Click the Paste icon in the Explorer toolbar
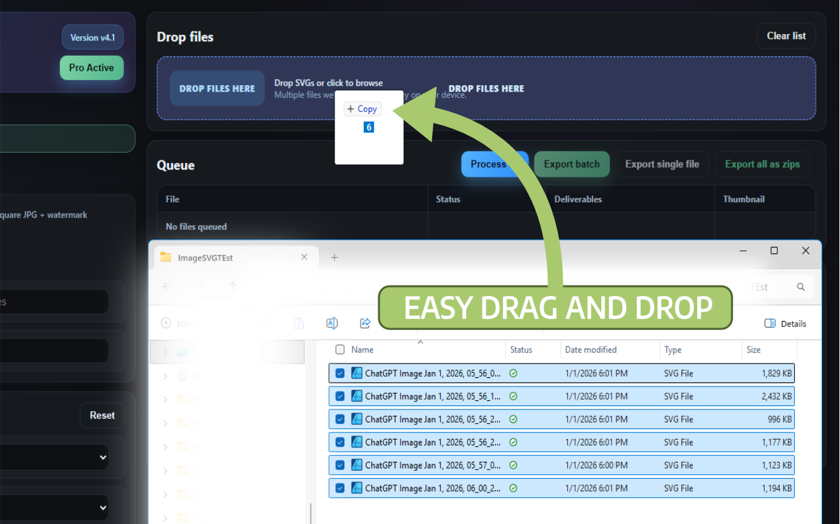 299,323
